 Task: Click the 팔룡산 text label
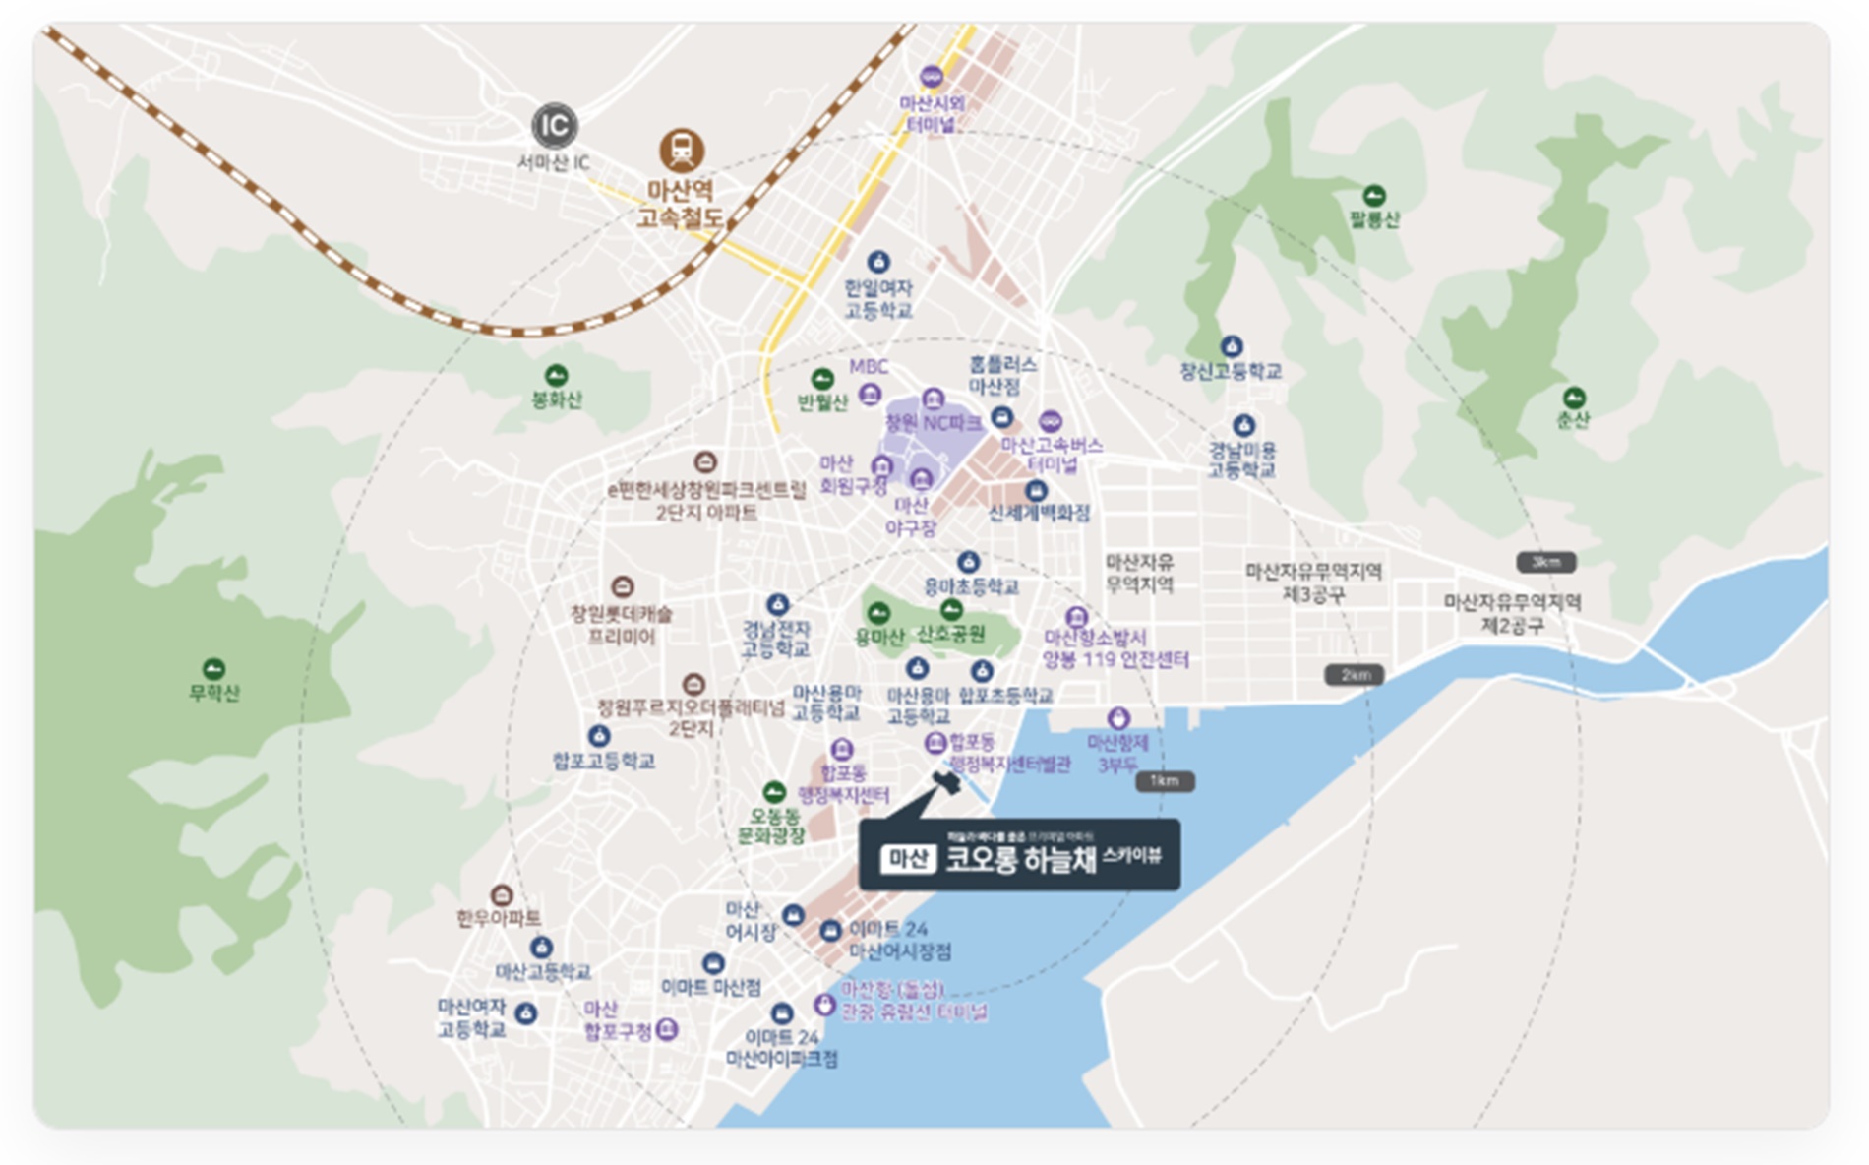1374,219
